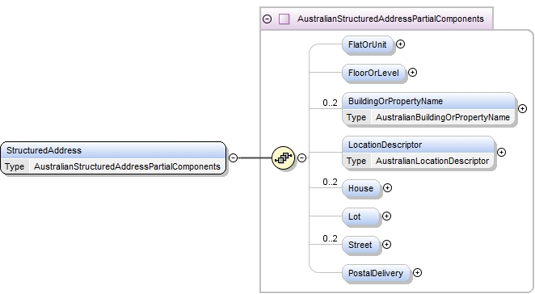Click the AustralianLocationDescriptor type value

click(x=432, y=161)
